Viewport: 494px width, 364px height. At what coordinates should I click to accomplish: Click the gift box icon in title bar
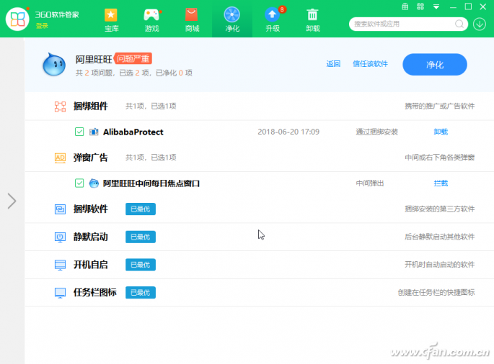[x=405, y=6]
